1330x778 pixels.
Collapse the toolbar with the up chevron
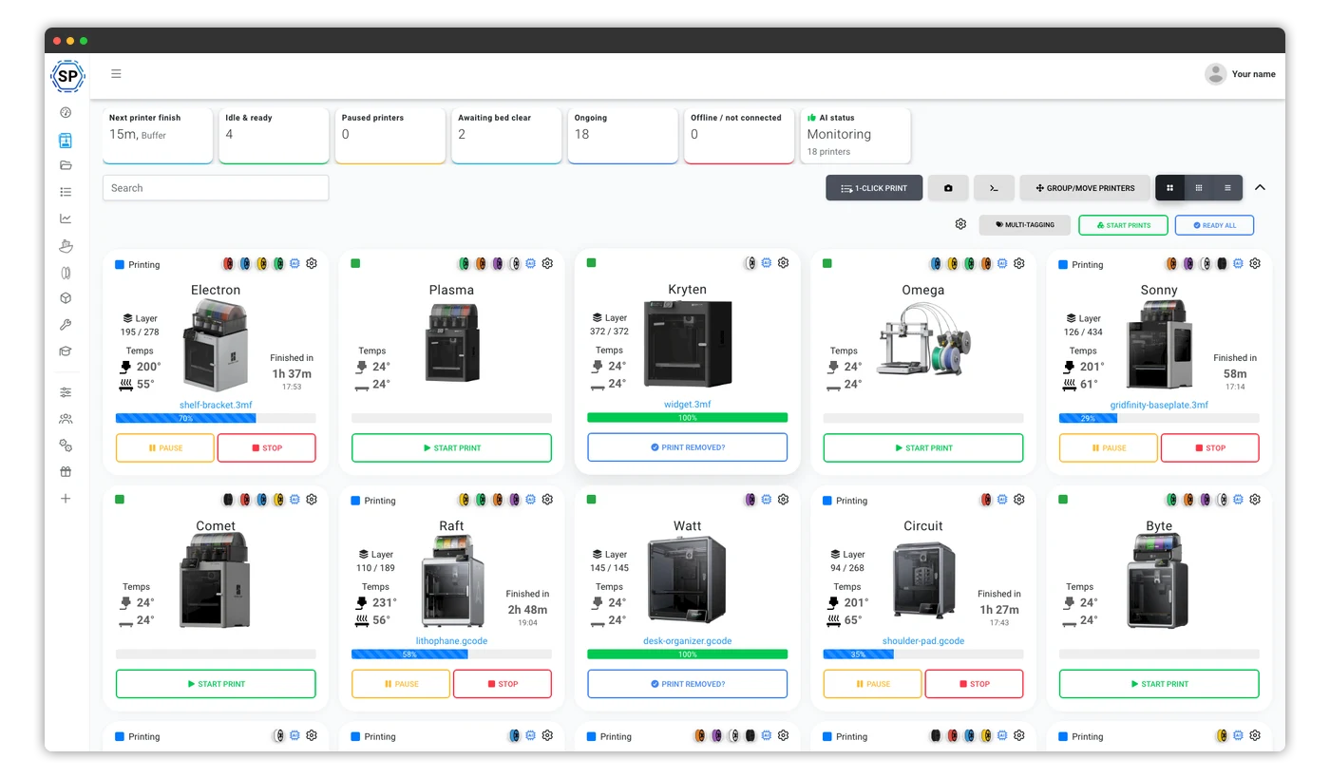1260,187
